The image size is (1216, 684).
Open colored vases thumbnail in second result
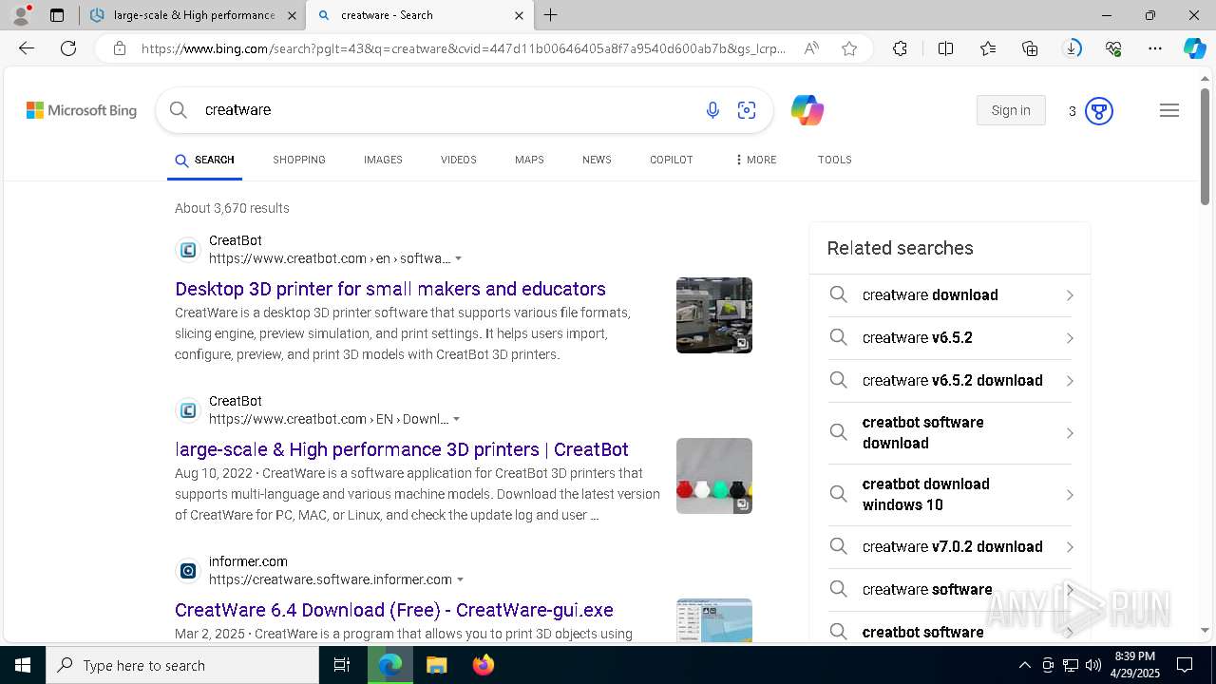coord(714,476)
